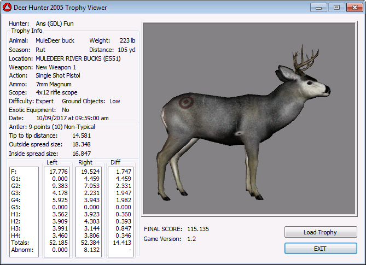Maximize the Trophy Viewer window

coord(336,8)
